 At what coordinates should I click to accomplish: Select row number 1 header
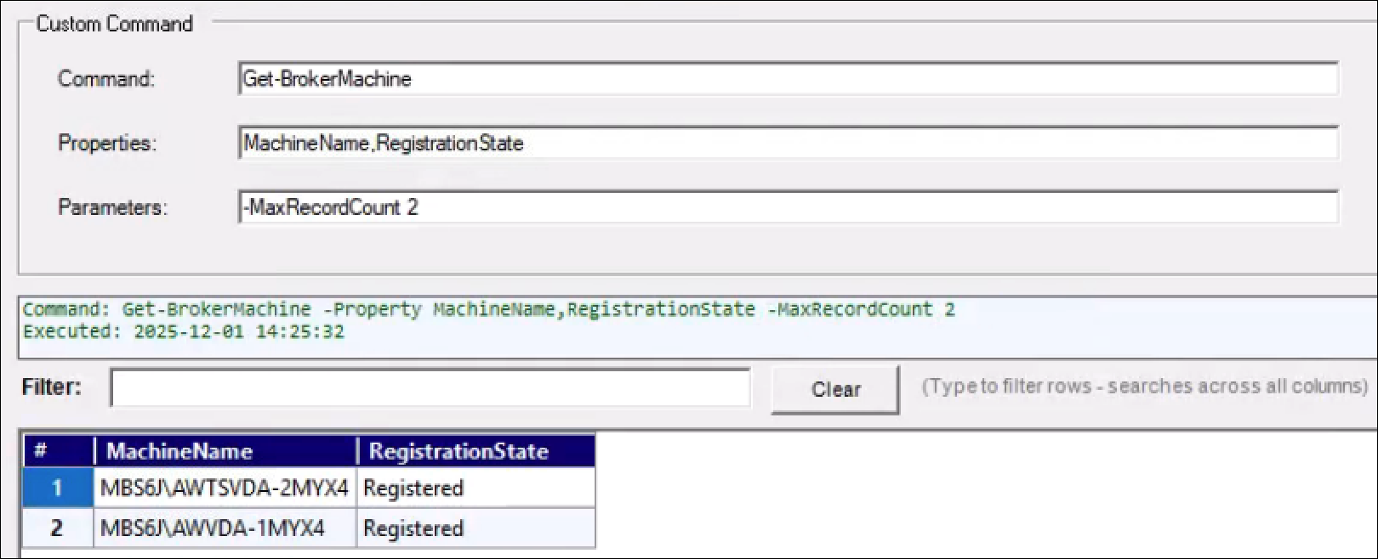[x=58, y=488]
